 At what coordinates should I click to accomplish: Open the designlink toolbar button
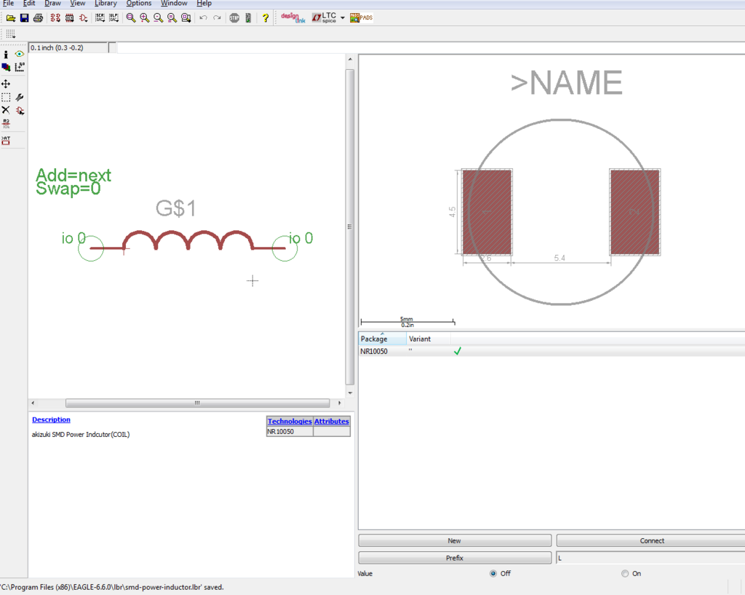pos(292,18)
